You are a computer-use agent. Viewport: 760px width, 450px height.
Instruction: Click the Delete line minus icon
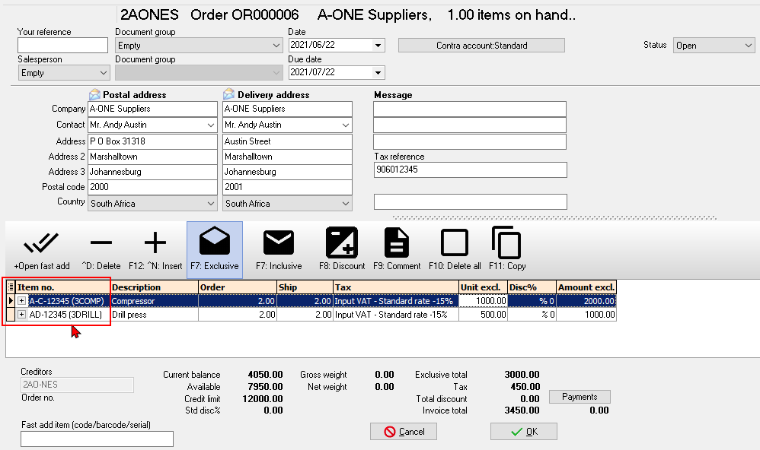click(101, 243)
